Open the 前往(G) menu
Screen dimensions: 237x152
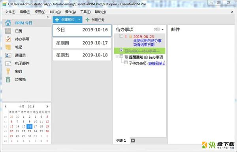click(x=55, y=12)
